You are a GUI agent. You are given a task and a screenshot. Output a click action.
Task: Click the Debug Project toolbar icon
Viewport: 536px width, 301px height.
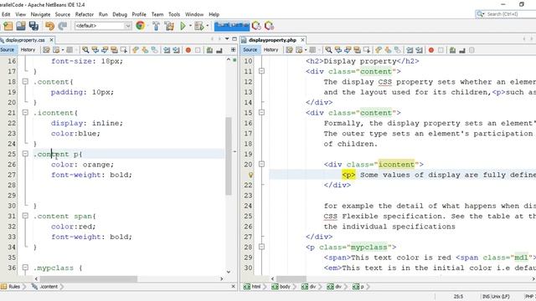pyautogui.click(x=198, y=26)
